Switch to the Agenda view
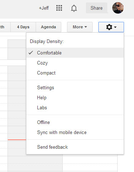Image resolution: width=134 pixels, height=172 pixels. coord(48,27)
